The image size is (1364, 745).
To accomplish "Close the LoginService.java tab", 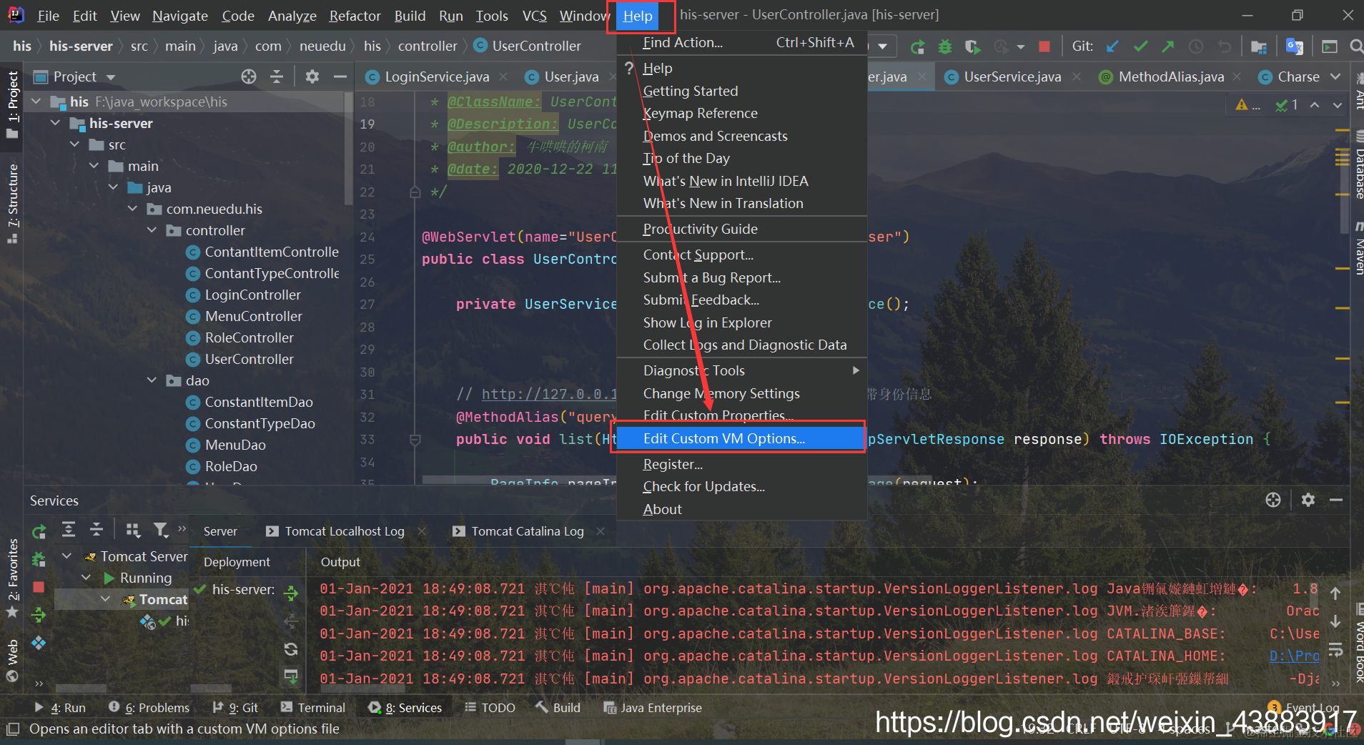I will point(503,77).
